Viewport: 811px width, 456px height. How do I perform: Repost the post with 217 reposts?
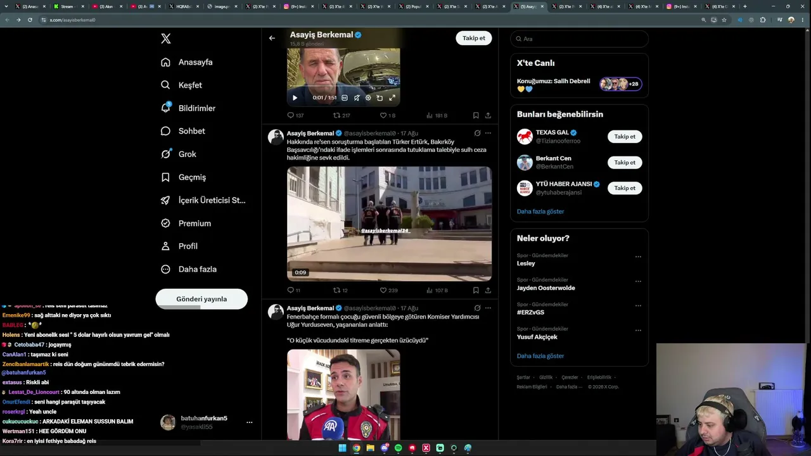[x=342, y=115]
